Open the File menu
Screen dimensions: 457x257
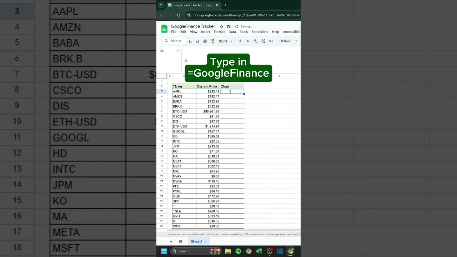click(x=174, y=32)
